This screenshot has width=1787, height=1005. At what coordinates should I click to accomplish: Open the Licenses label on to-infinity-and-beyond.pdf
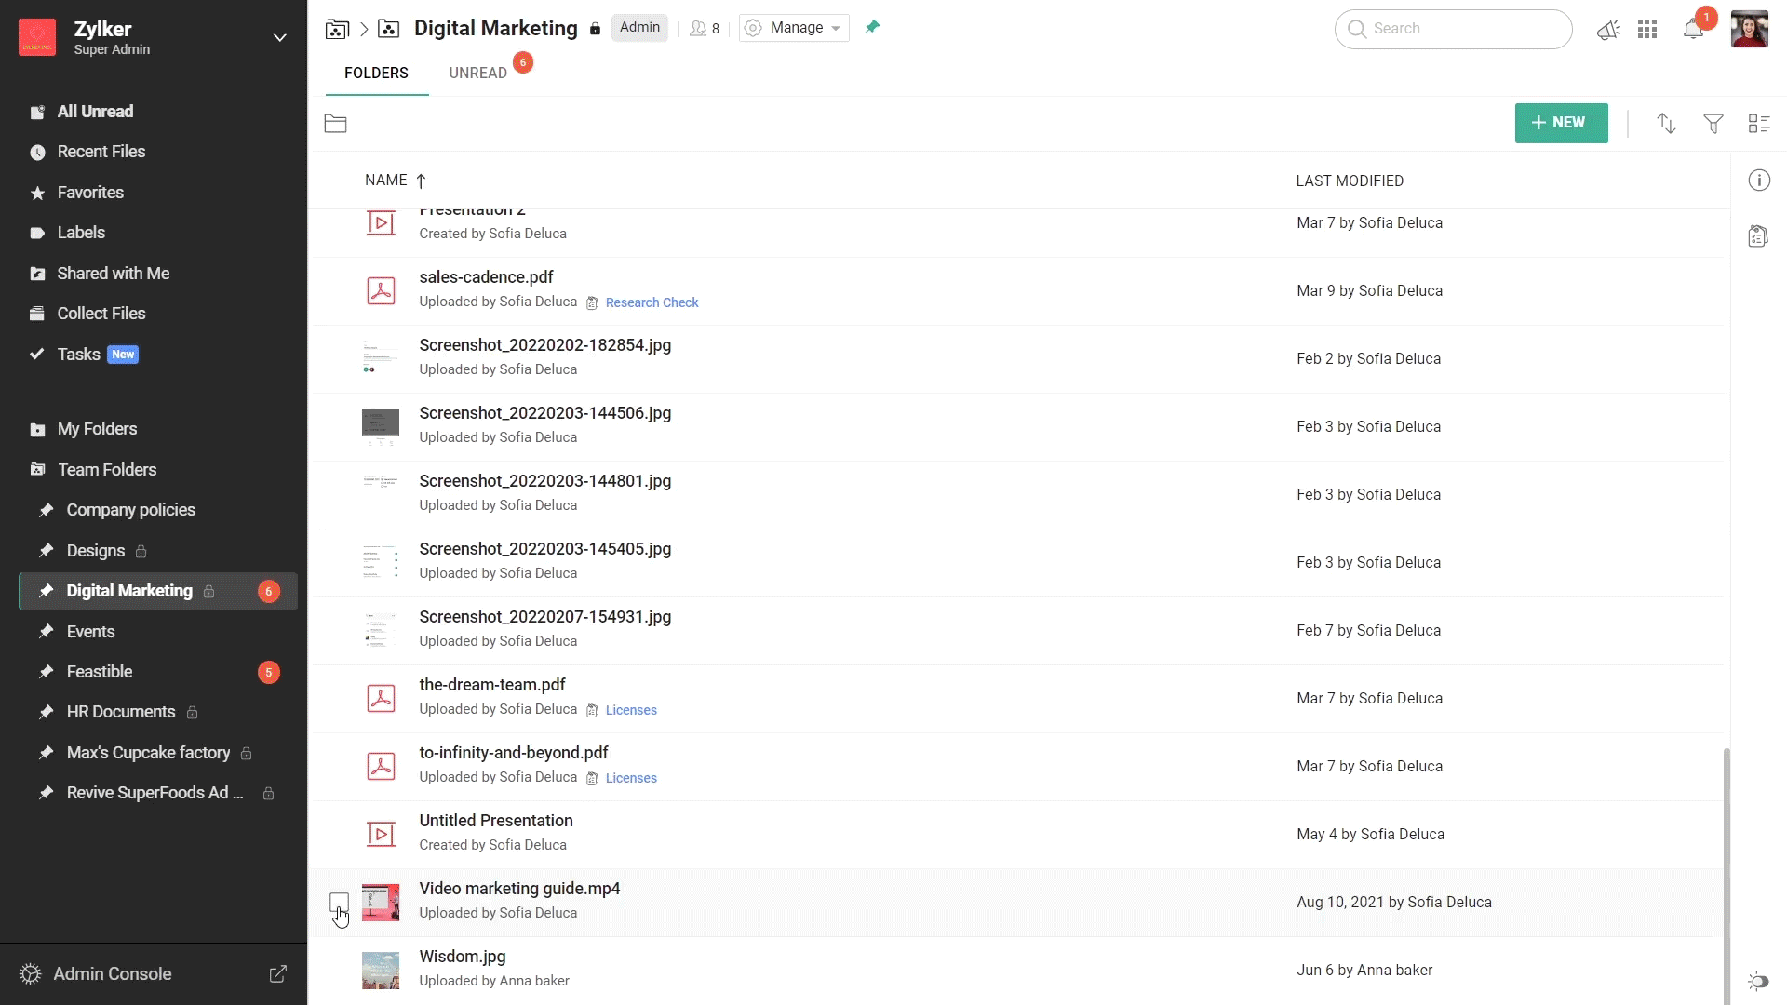click(x=631, y=778)
